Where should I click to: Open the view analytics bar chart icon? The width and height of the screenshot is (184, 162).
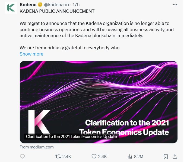(x=130, y=156)
